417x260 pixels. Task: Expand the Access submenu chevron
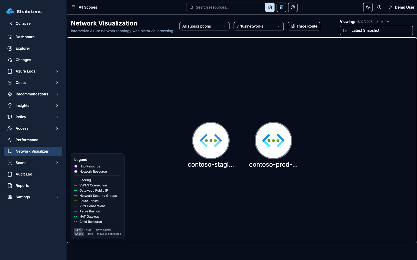pos(57,128)
